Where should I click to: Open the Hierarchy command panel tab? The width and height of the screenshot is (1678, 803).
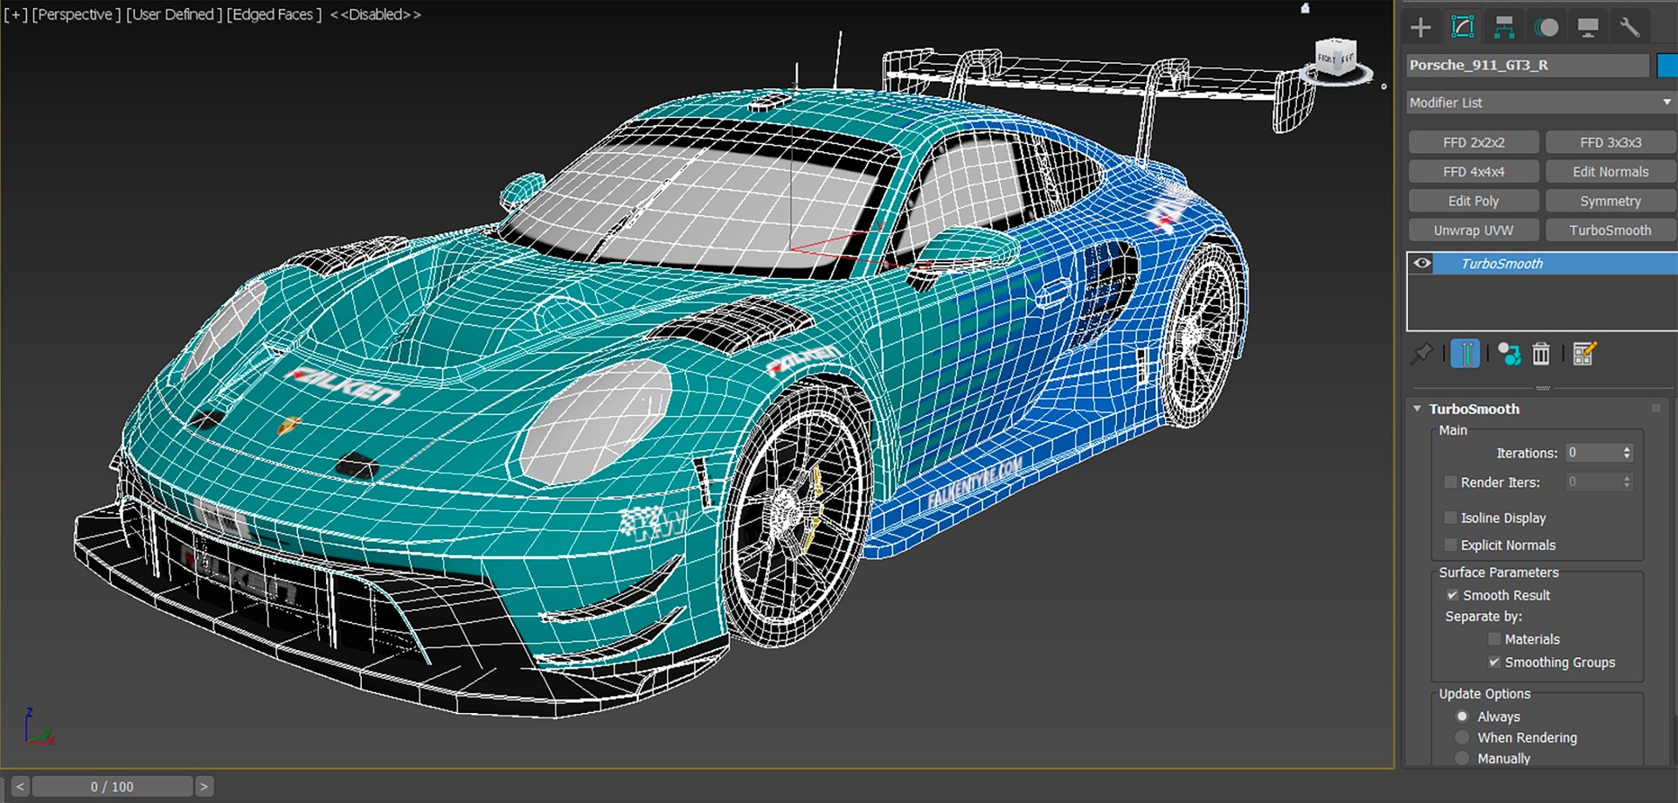pyautogui.click(x=1504, y=27)
